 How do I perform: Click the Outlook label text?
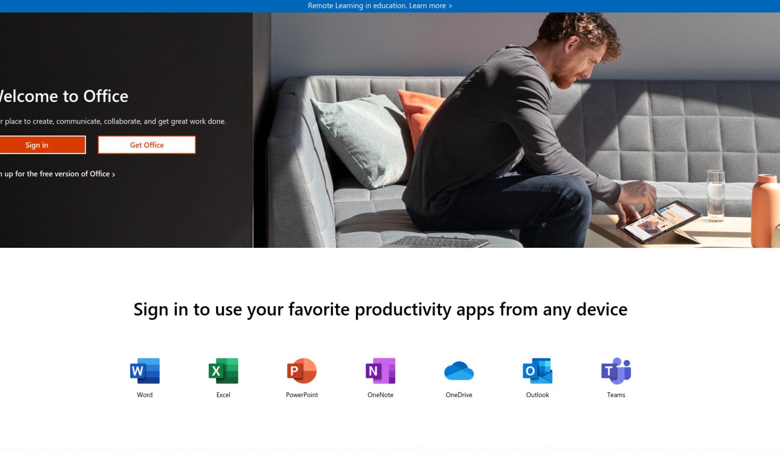(x=537, y=395)
